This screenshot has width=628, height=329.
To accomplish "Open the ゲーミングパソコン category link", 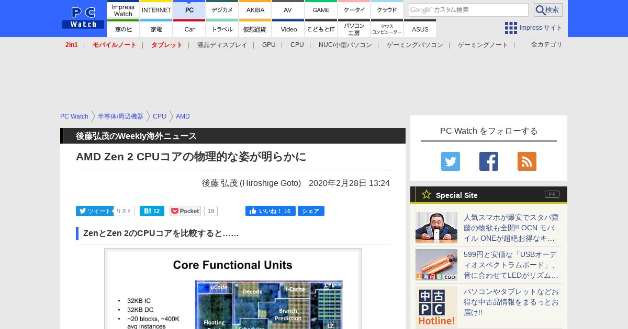I will [x=415, y=45].
